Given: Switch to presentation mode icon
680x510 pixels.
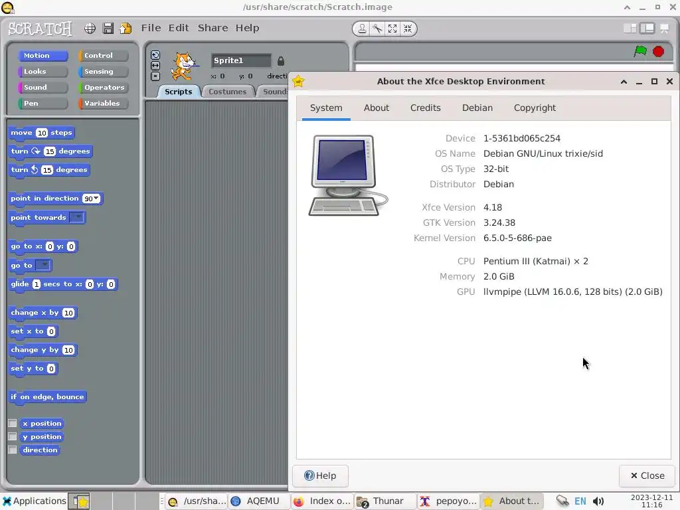Looking at the screenshot, I should pos(664,28).
